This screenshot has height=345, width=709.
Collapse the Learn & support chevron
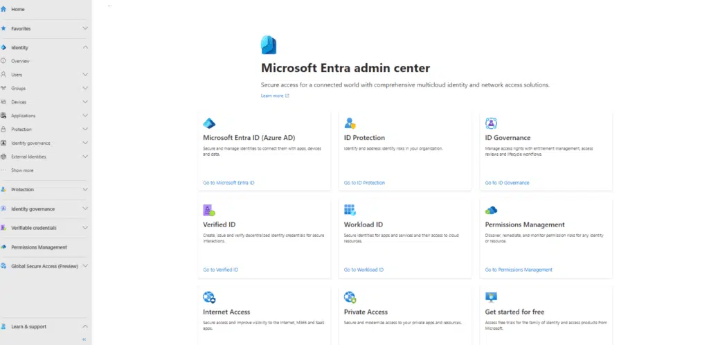point(85,326)
